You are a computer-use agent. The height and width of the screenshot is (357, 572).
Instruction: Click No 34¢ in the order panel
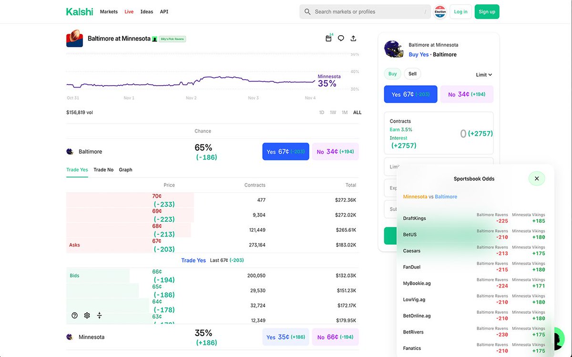467,94
